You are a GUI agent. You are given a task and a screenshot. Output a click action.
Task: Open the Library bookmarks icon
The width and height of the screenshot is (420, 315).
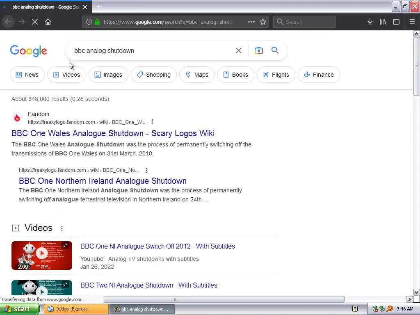(383, 22)
